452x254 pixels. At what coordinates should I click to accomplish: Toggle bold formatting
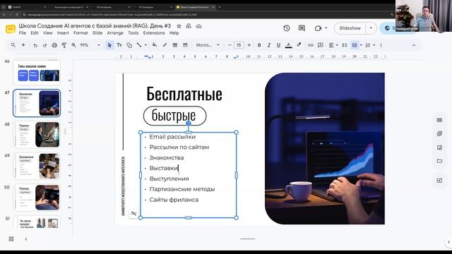[259, 45]
